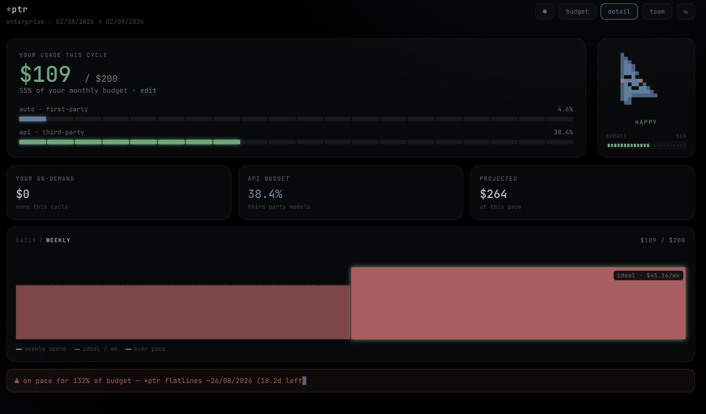Viewport: 706px width, 414px height.
Task: Open the budget tab
Action: pyautogui.click(x=577, y=12)
